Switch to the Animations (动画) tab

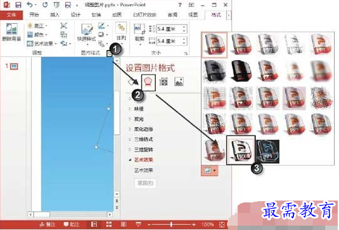pos(117,14)
